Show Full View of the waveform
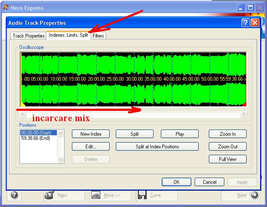267x207 pixels. (228, 159)
